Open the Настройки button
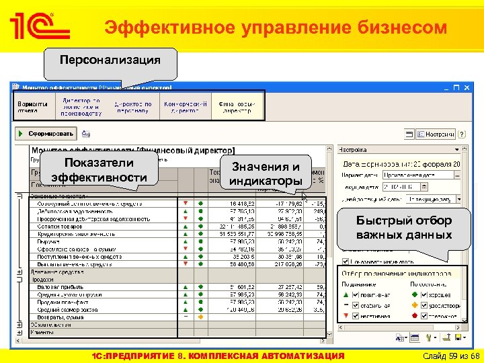The width and height of the screenshot is (484, 363). [436, 134]
